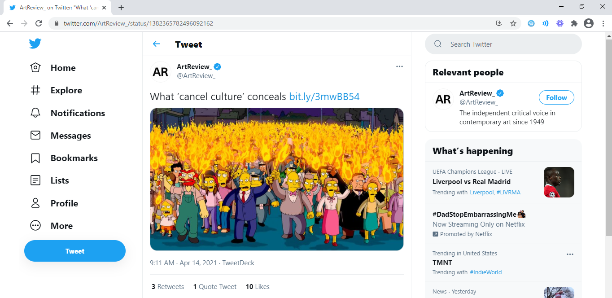Bookmark this page with the star icon
Viewport: 612px width, 298px height.
tap(513, 23)
